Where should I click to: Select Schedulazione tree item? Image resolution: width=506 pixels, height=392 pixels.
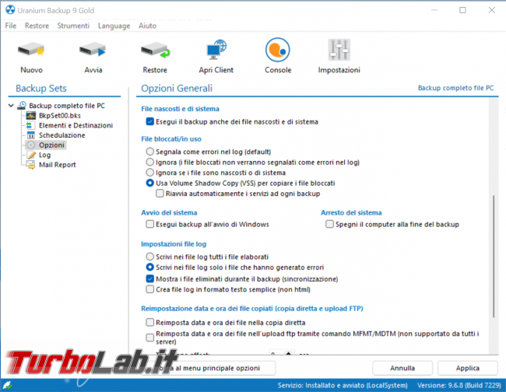coord(62,135)
